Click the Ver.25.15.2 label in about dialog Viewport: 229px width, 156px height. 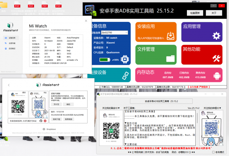(194, 108)
